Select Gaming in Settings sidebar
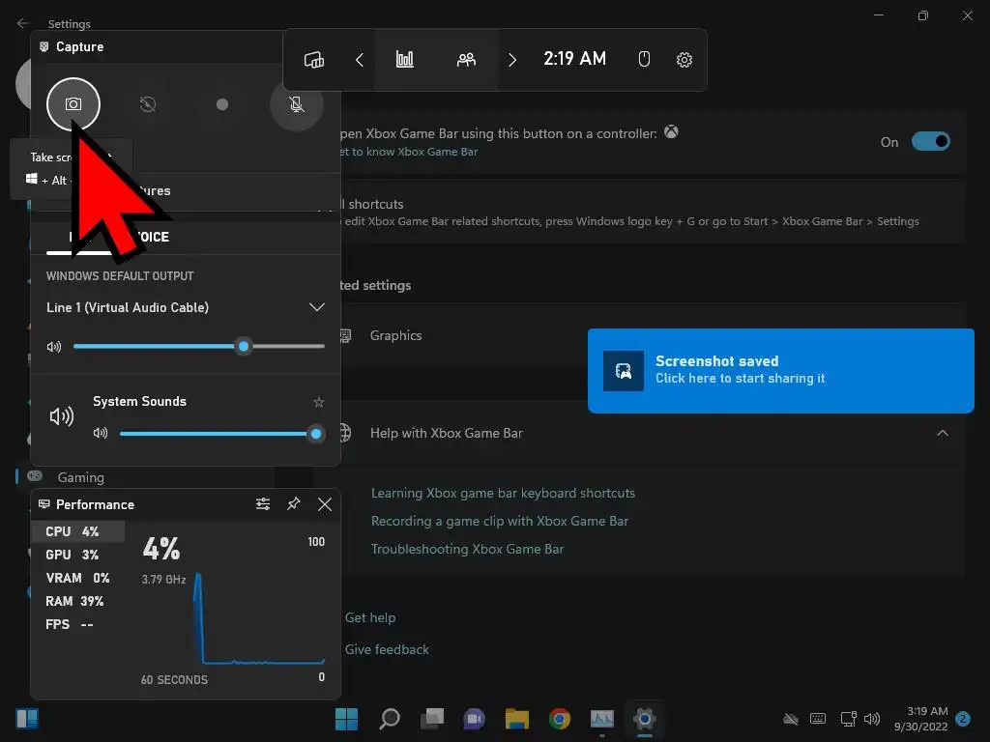The width and height of the screenshot is (990, 742). click(x=81, y=477)
